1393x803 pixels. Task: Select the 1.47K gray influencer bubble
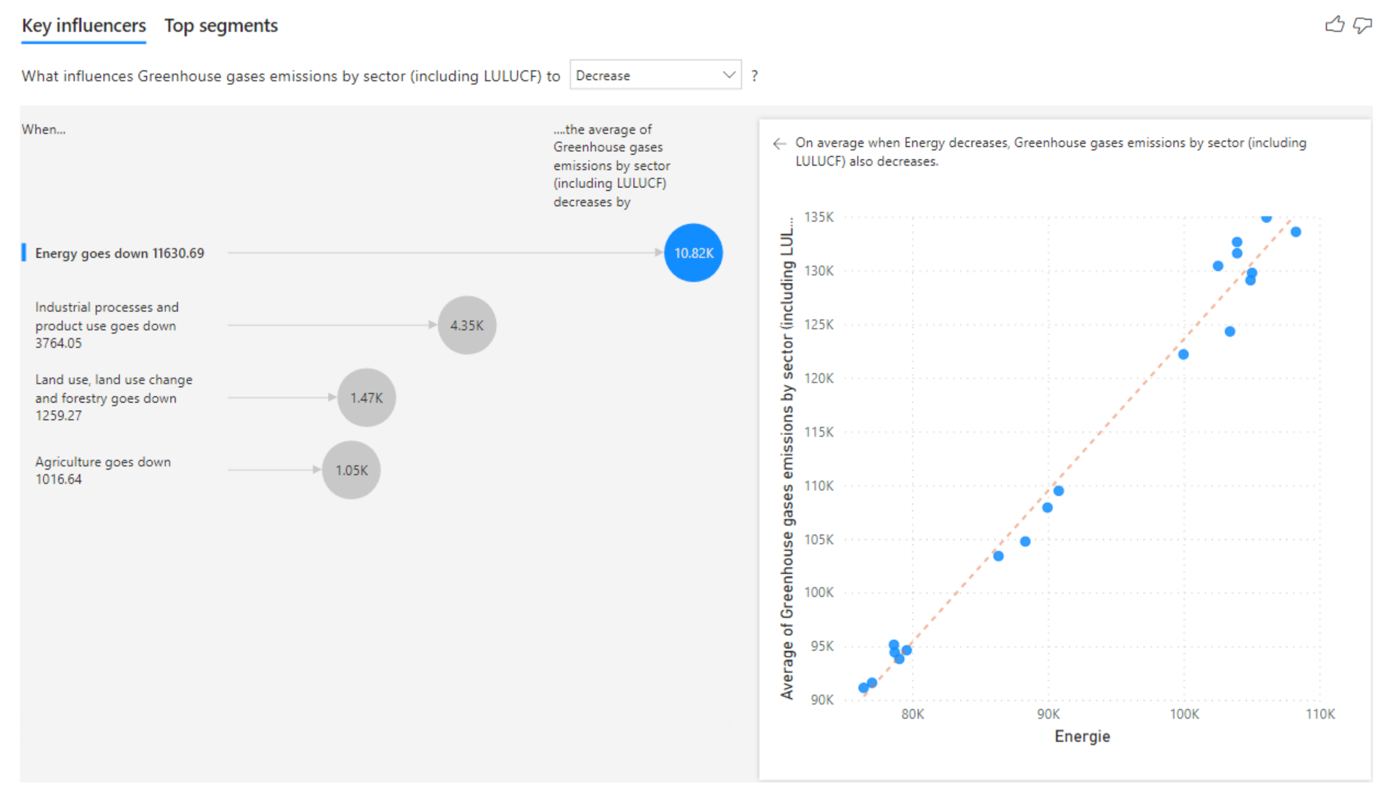(x=366, y=398)
